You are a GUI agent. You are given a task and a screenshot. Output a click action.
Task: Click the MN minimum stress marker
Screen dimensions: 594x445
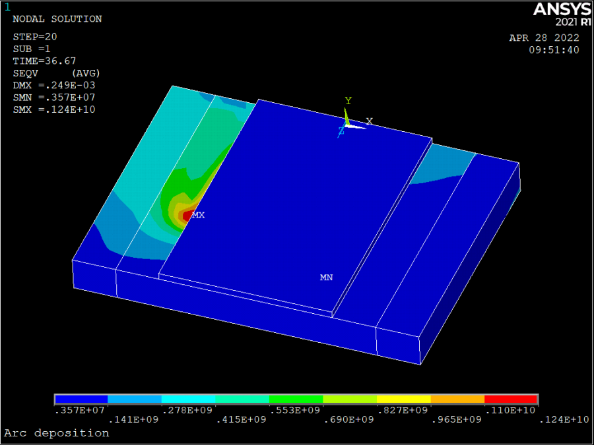326,278
